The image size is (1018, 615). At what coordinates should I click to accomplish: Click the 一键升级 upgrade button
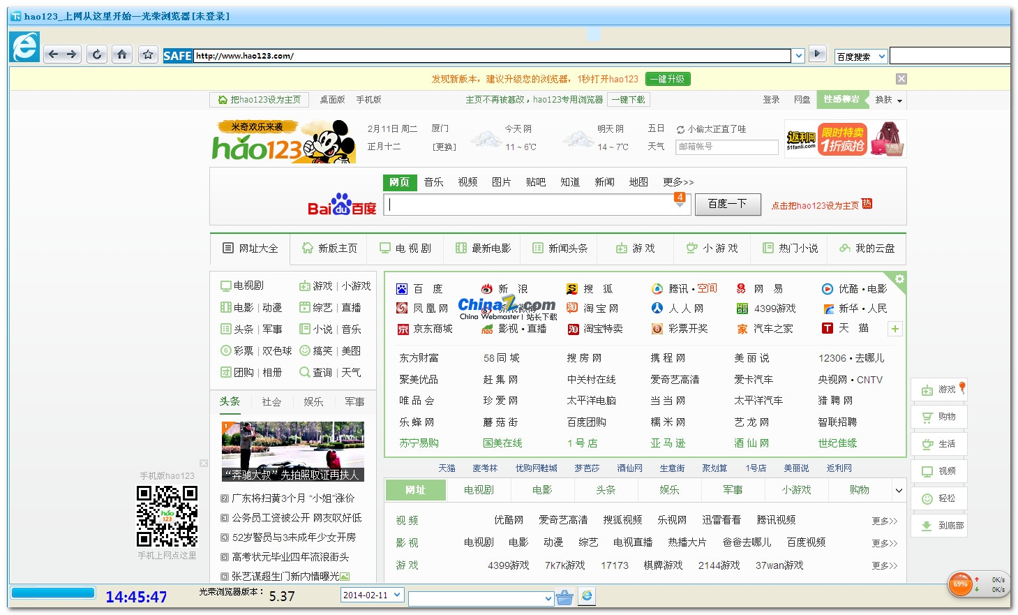tap(668, 80)
